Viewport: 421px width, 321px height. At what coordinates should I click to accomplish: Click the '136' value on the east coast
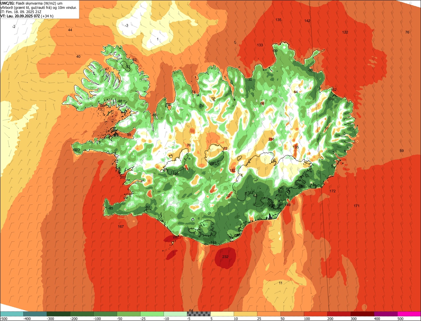coord(331,99)
